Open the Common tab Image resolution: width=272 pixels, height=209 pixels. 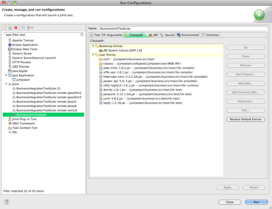coord(210,35)
